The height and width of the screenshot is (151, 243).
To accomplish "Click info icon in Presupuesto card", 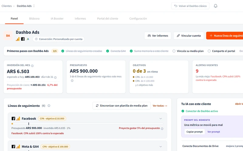I will (x=72, y=81).
